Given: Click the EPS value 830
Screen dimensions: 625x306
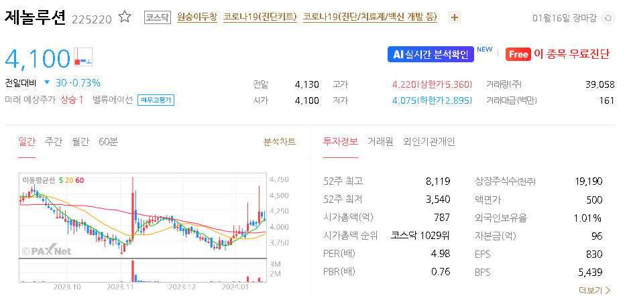Looking at the screenshot, I should (x=595, y=254).
